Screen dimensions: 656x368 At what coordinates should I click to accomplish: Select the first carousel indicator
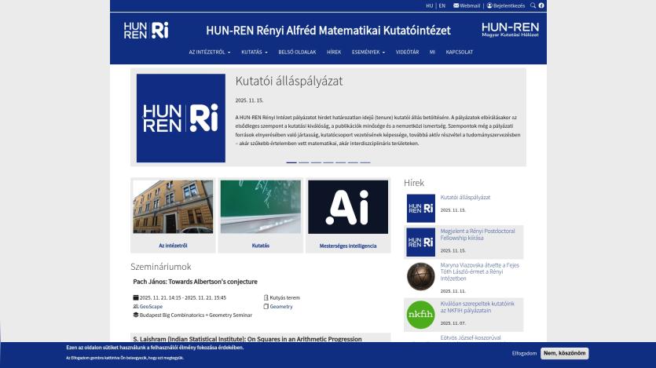[291, 162]
